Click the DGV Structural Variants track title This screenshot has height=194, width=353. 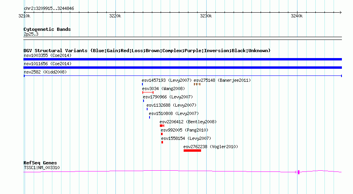point(147,51)
